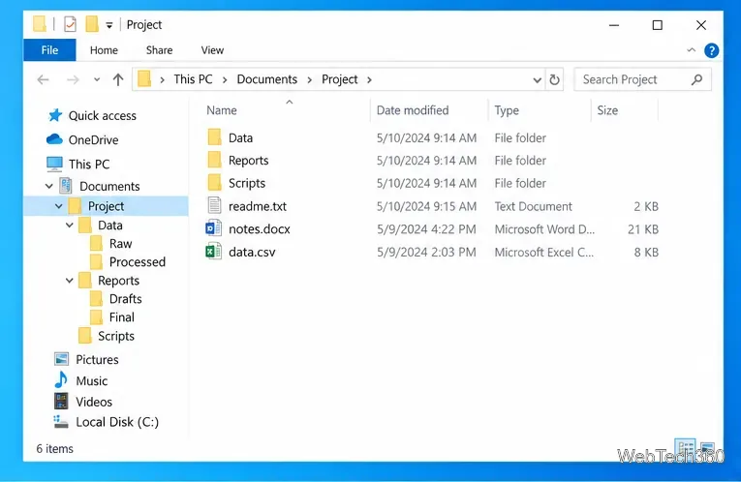Go back with the left arrow button
Screen dimensions: 741x482
pos(43,79)
